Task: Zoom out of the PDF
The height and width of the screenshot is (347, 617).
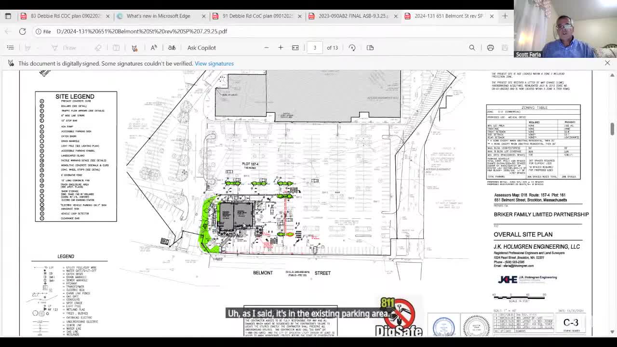Action: pos(266,48)
